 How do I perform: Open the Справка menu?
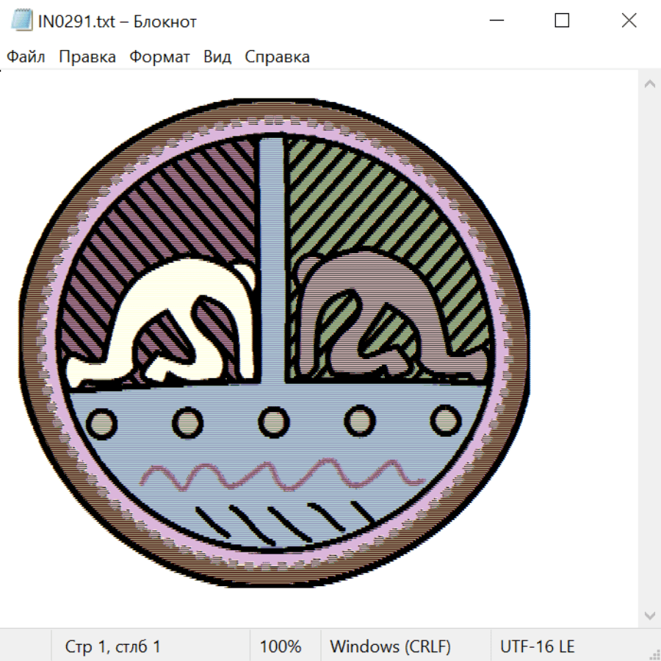coord(277,57)
